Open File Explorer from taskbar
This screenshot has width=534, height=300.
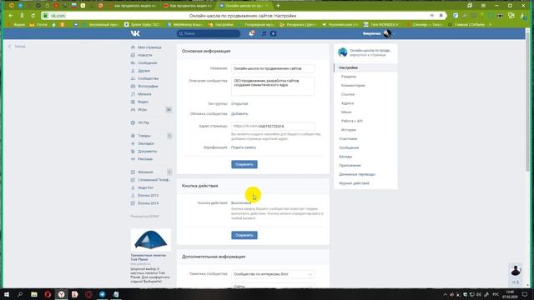(x=34, y=294)
